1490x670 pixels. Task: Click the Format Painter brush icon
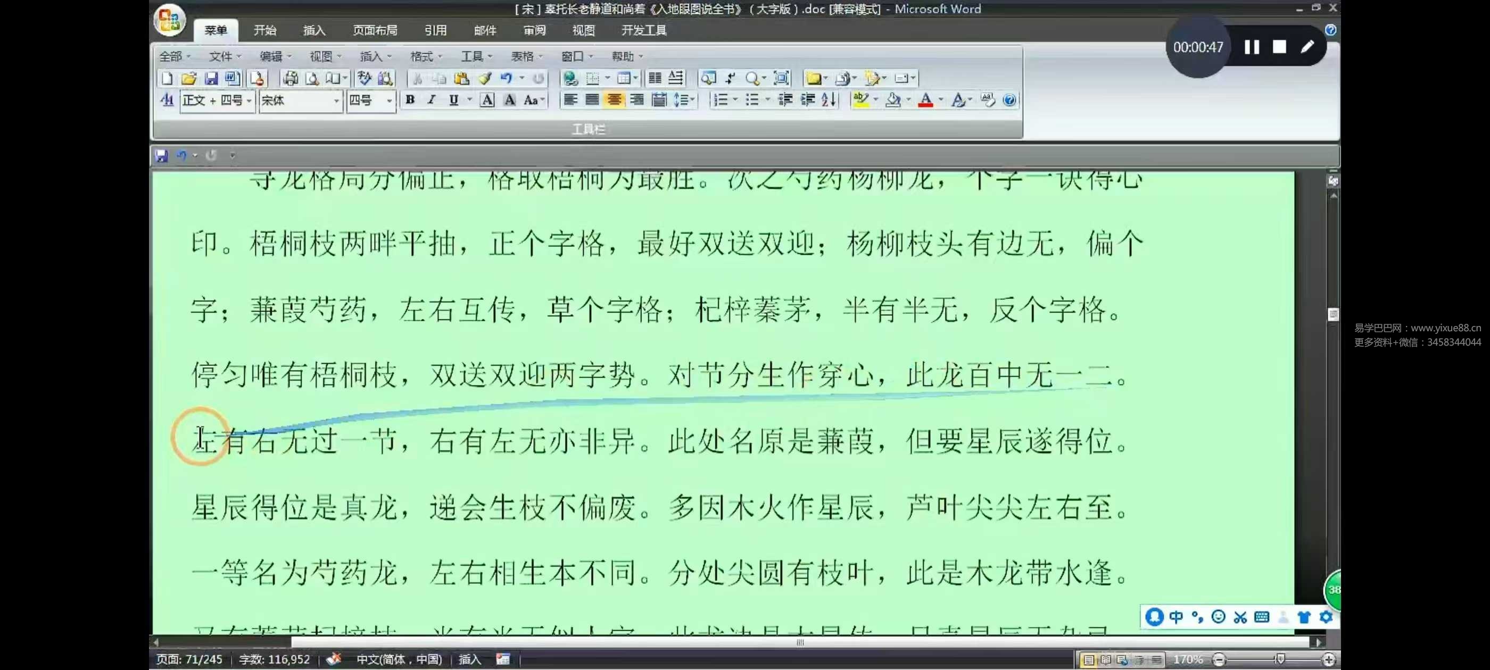pyautogui.click(x=485, y=78)
